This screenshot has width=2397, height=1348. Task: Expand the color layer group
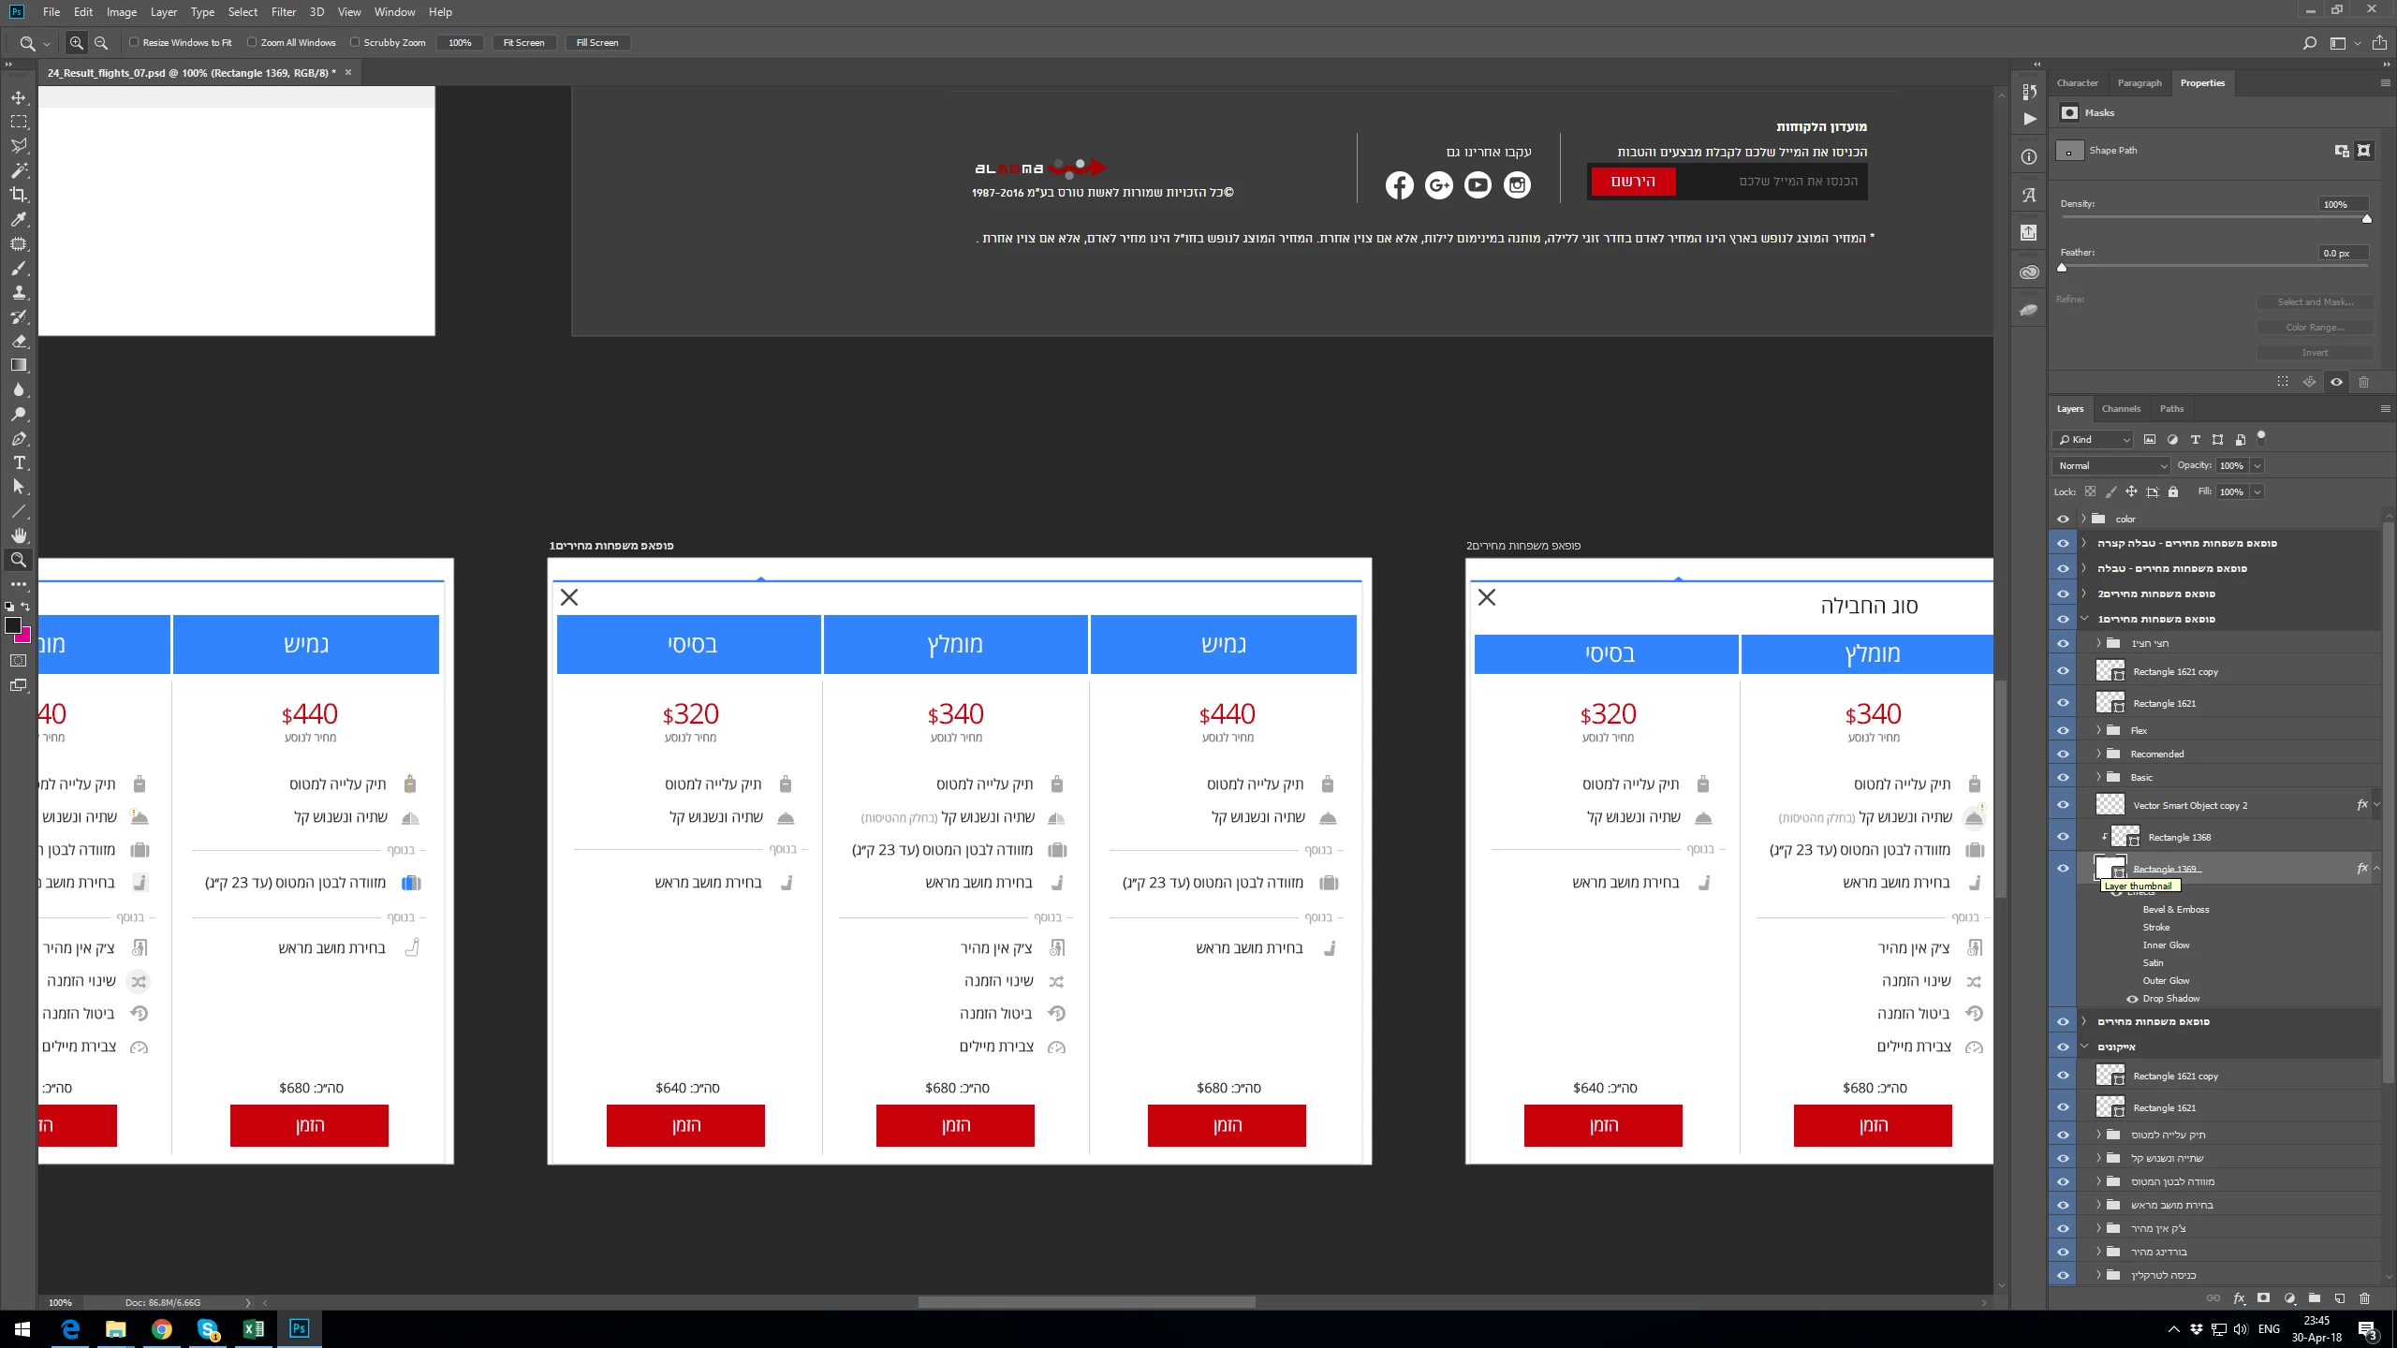(x=2084, y=519)
